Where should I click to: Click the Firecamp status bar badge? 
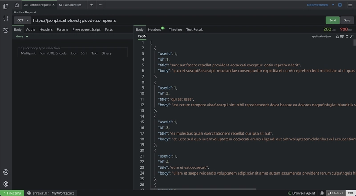12,193
